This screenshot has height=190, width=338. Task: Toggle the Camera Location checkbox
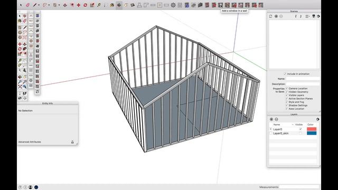pyautogui.click(x=287, y=88)
